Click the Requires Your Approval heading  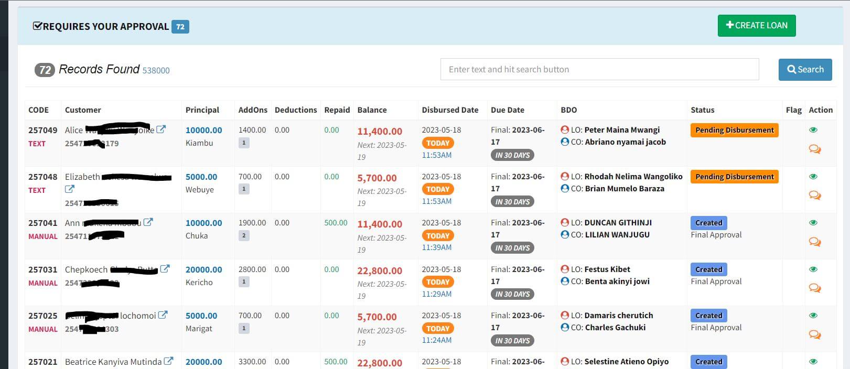101,27
